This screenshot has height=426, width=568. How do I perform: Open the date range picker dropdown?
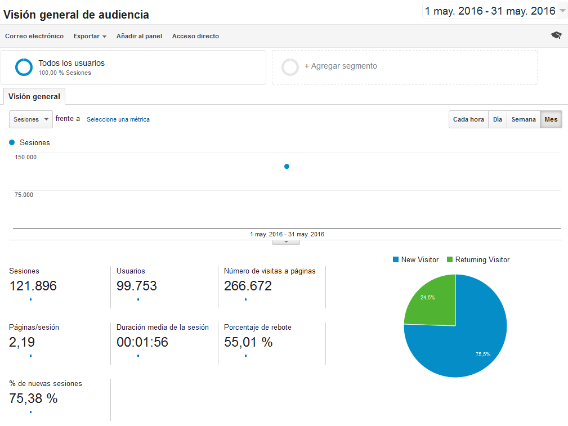[x=494, y=11]
